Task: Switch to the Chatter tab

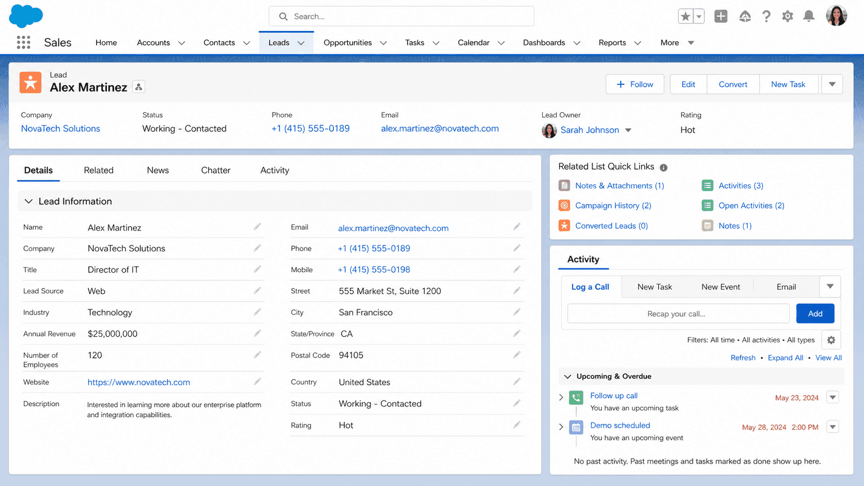Action: coord(215,170)
